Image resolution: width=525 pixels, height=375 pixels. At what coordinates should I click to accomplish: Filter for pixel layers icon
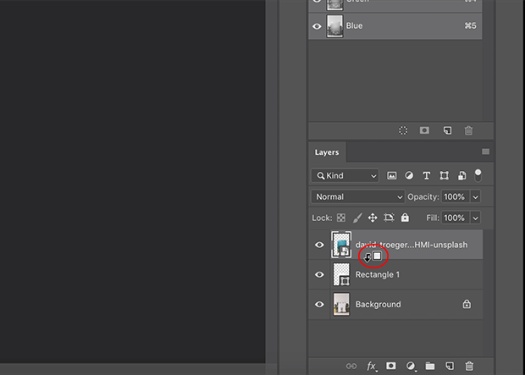(x=392, y=175)
